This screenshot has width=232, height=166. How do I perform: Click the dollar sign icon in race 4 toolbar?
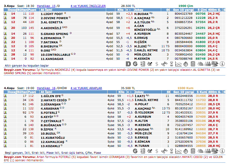(157, 151)
